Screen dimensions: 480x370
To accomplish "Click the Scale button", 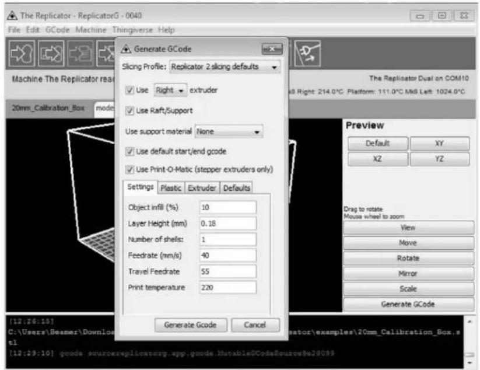I will point(408,289).
